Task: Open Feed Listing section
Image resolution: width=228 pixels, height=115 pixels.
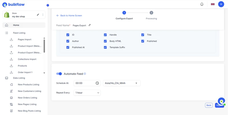Action: 19,33
